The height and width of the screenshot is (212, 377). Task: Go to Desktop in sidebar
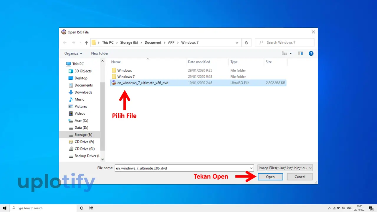tap(81, 78)
